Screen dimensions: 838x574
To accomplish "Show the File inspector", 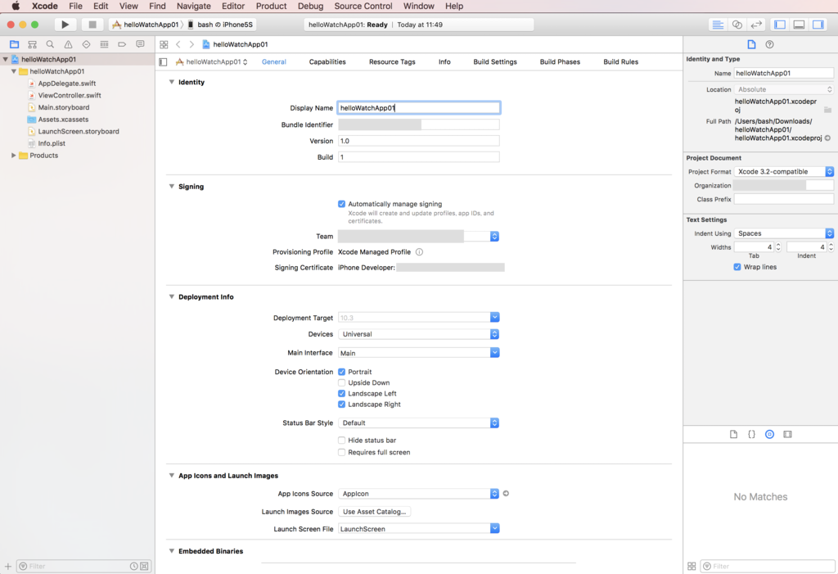I will coord(751,44).
